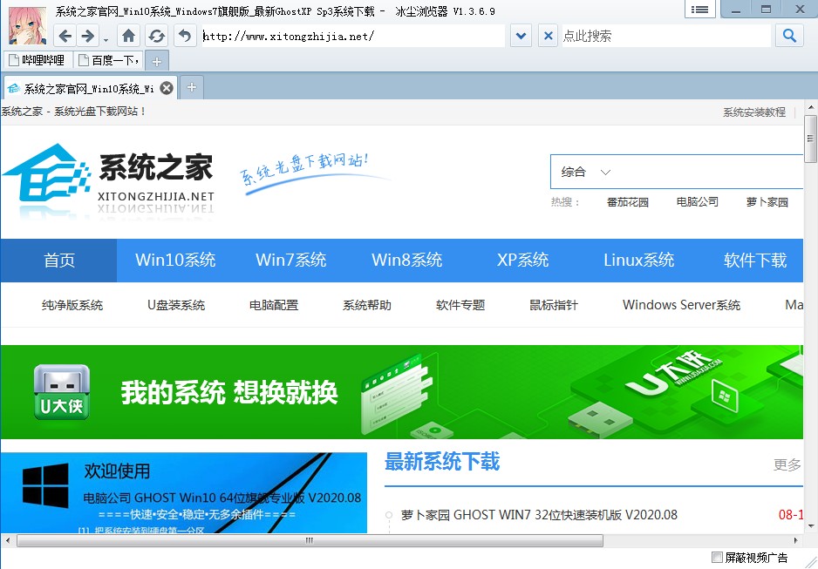Click the vertical scrollbar down arrow

click(x=810, y=525)
